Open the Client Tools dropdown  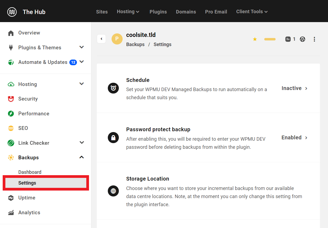(252, 12)
